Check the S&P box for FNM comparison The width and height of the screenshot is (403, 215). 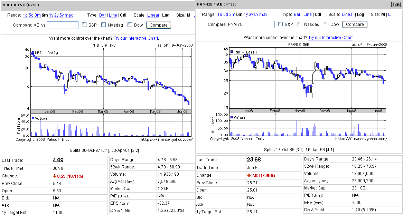pyautogui.click(x=280, y=24)
